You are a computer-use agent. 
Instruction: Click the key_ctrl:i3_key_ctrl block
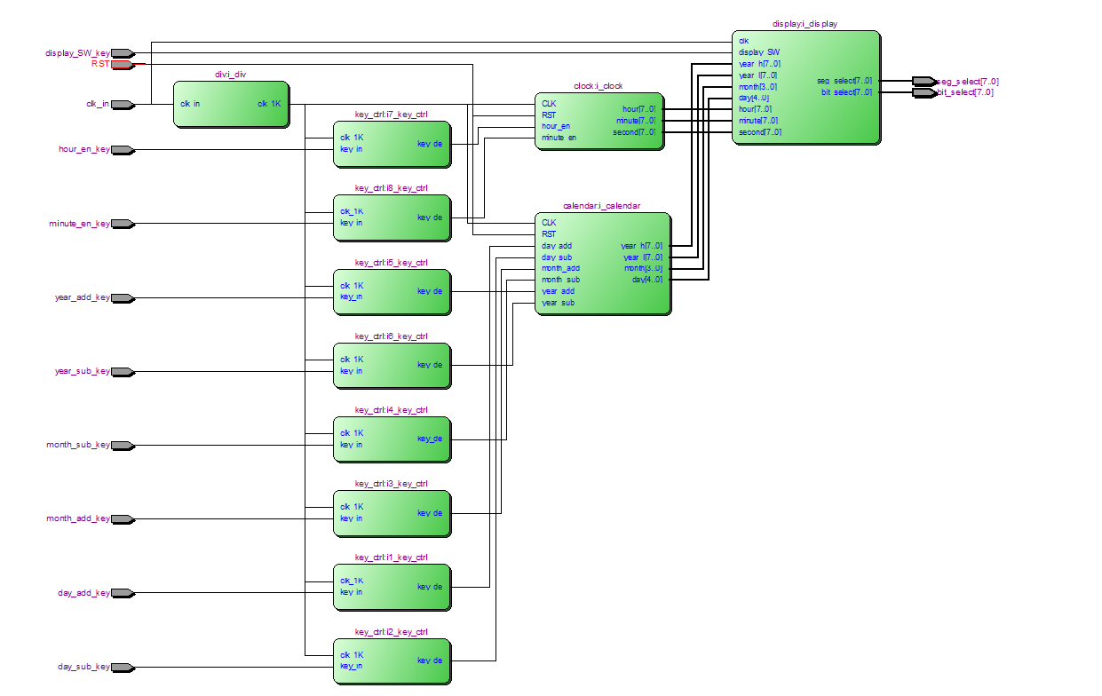coord(392,512)
